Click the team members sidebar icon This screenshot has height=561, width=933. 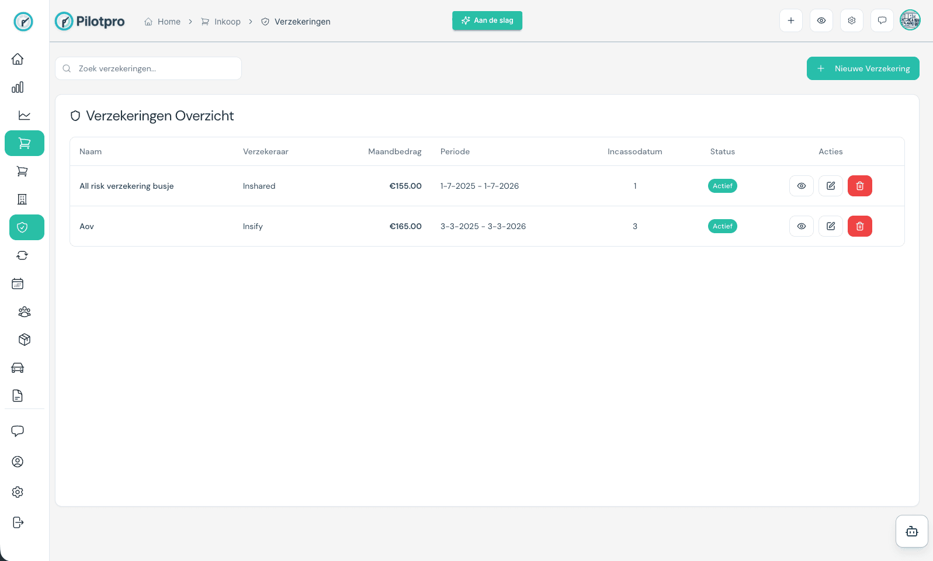click(24, 311)
